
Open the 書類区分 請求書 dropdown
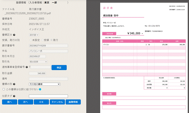[34, 35]
